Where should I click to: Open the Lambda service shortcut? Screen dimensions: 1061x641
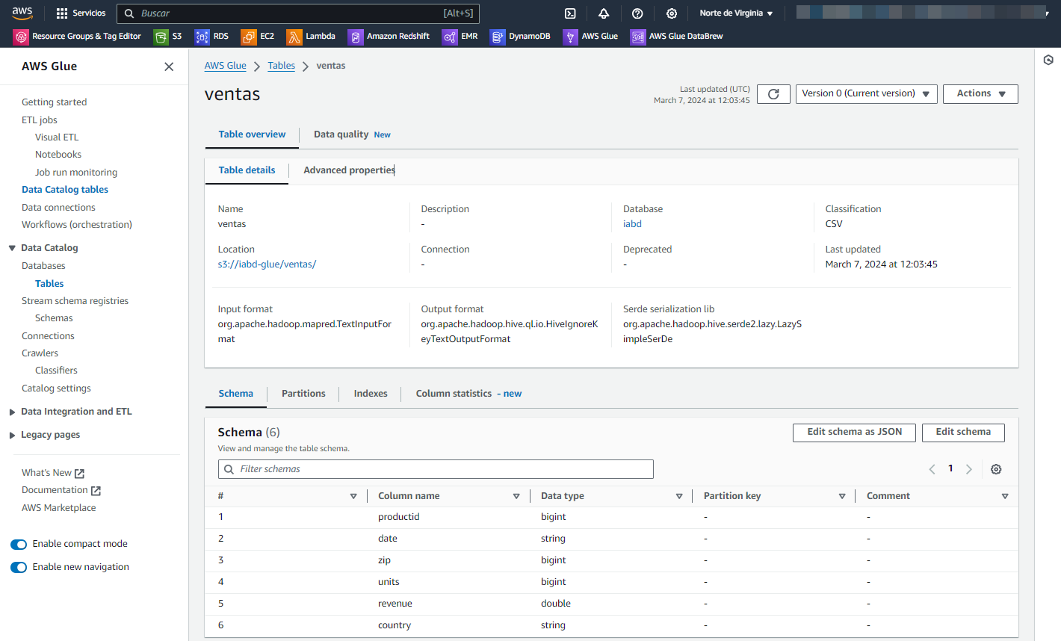click(x=311, y=36)
